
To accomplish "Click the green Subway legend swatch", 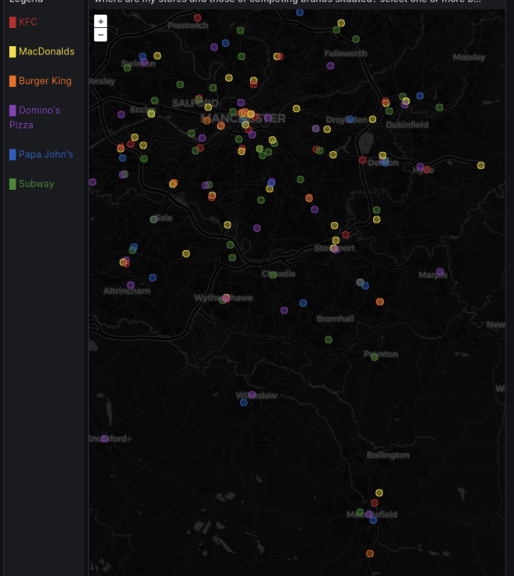I will [12, 184].
